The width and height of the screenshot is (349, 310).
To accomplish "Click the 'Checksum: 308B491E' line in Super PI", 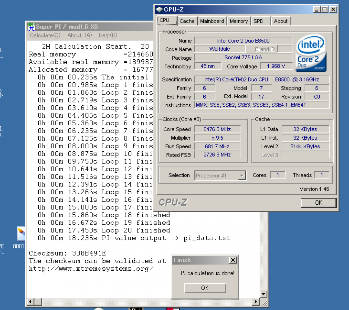I will pyautogui.click(x=67, y=253).
